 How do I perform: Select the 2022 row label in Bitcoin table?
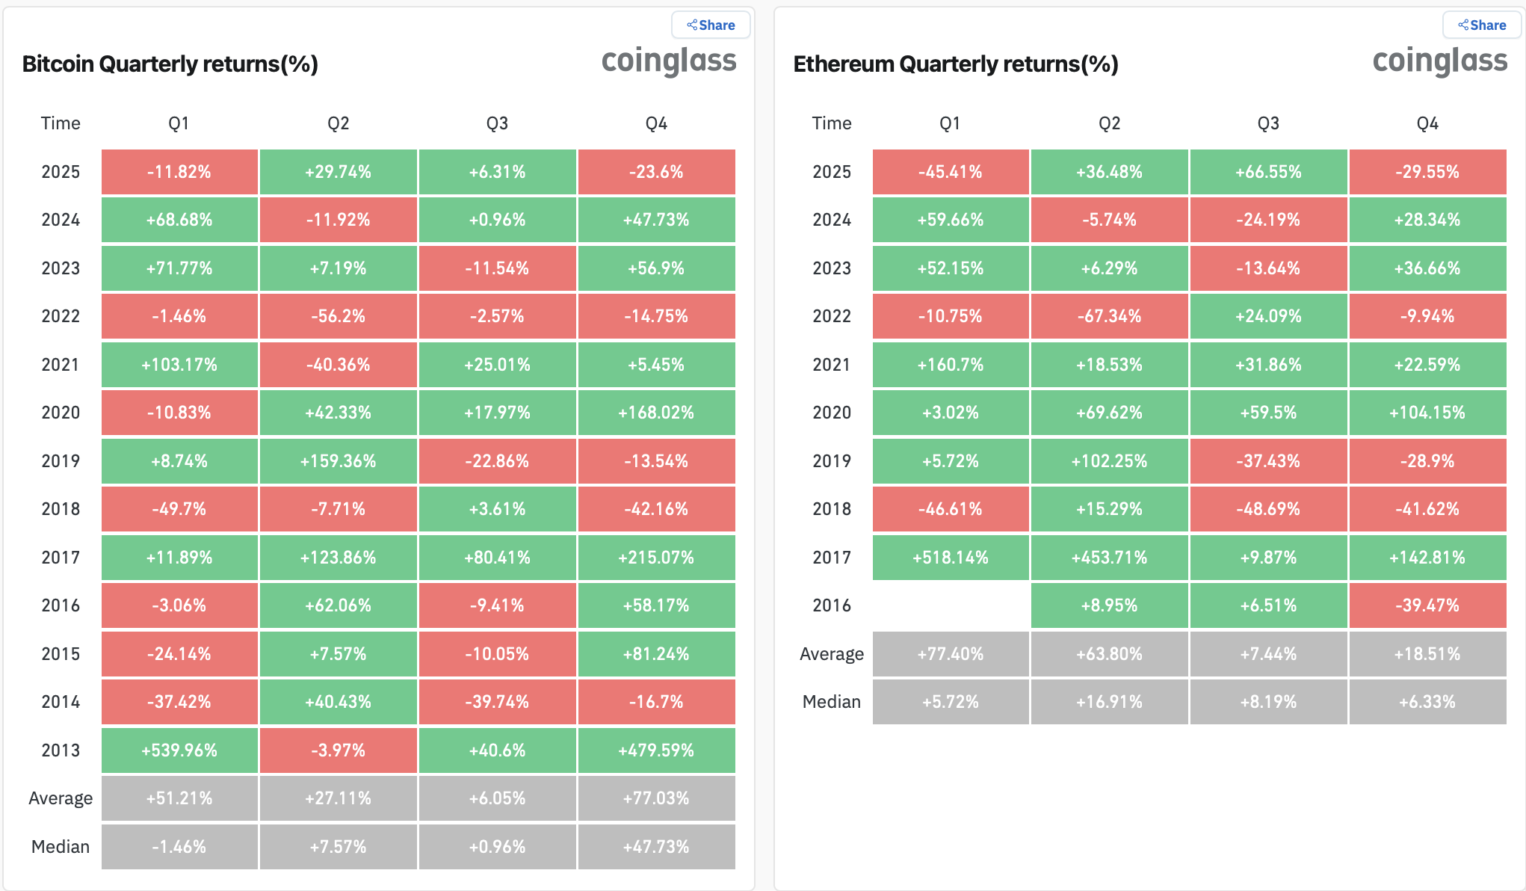point(61,316)
